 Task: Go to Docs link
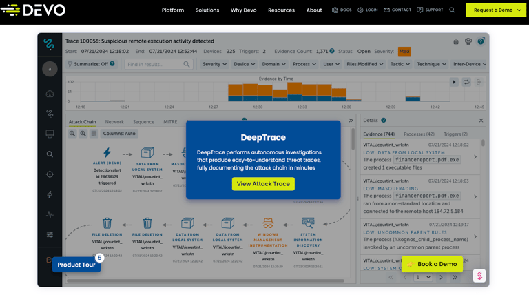[x=342, y=10]
